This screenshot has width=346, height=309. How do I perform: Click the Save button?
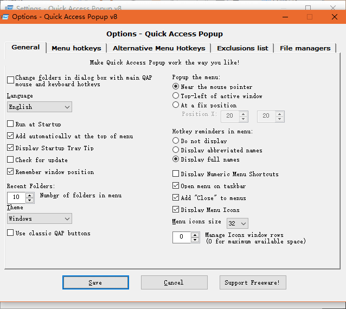click(x=95, y=282)
